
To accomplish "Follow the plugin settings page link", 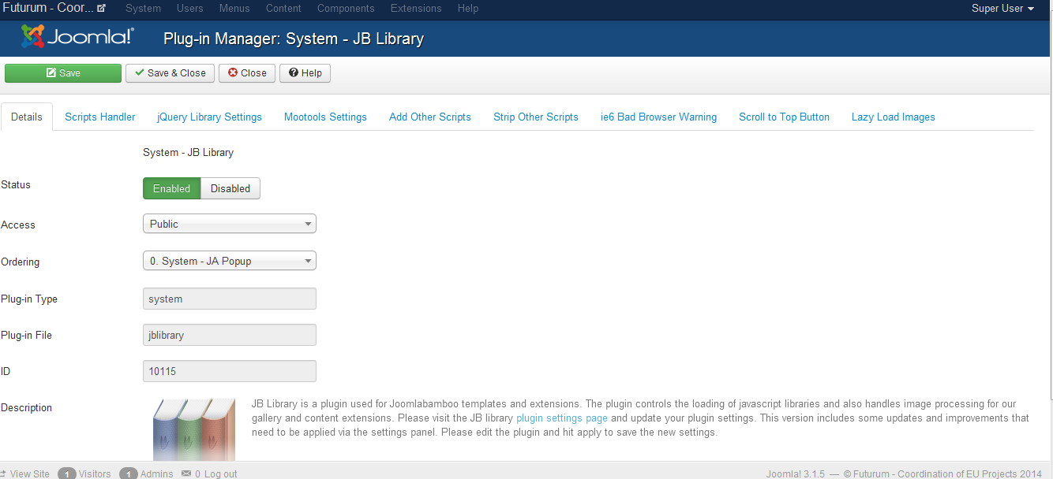I will (x=561, y=418).
